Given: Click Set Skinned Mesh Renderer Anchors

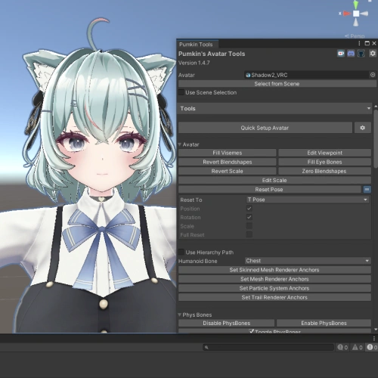Looking at the screenshot, I should coord(274,270).
